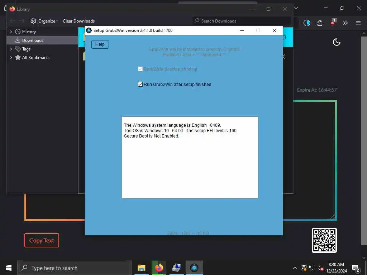This screenshot has width=367, height=275.
Task: Toggle dark mode with the moon icon
Action: coord(337,42)
